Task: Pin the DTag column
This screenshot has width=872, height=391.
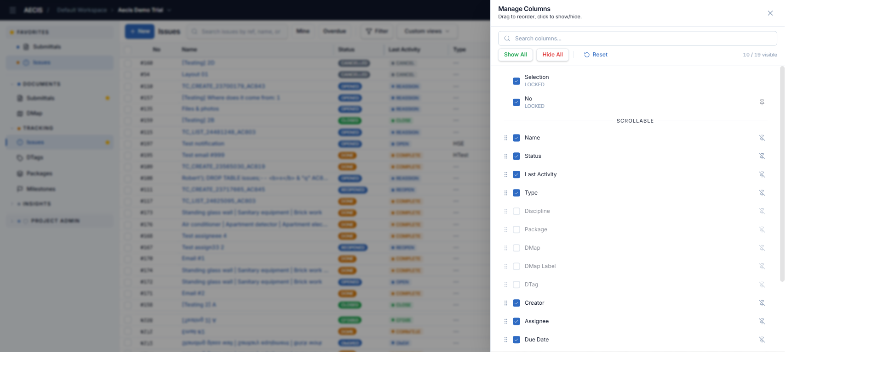Action: click(x=762, y=285)
